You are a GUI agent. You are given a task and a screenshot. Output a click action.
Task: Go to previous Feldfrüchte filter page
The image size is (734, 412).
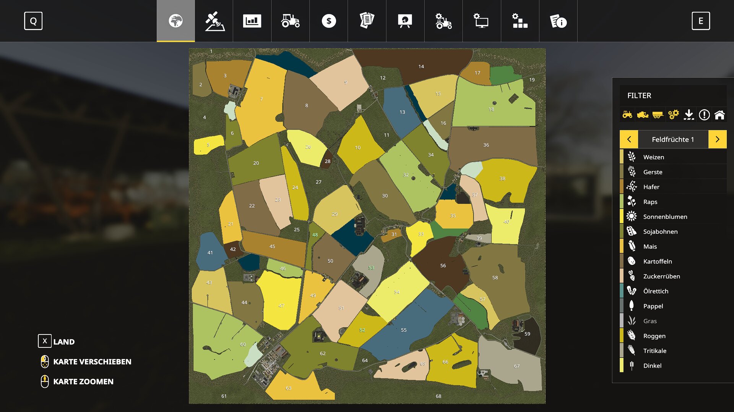coord(629,139)
